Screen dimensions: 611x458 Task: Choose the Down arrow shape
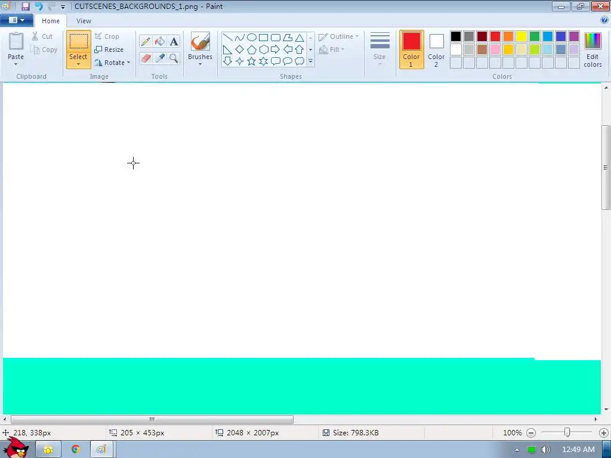(x=227, y=61)
